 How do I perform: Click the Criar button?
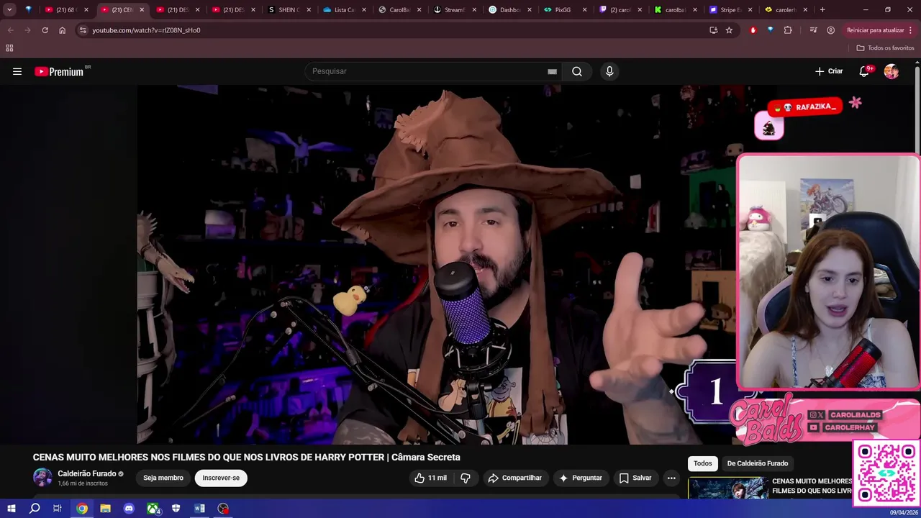[x=829, y=71]
